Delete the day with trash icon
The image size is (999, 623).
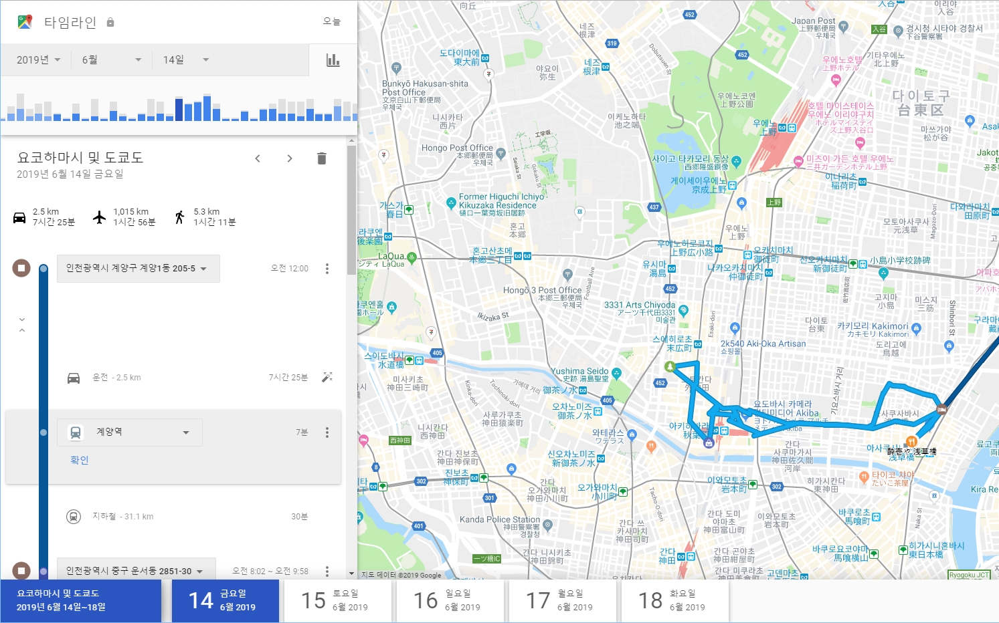tap(321, 158)
